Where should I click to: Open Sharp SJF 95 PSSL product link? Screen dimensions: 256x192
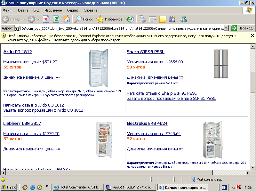point(146,52)
